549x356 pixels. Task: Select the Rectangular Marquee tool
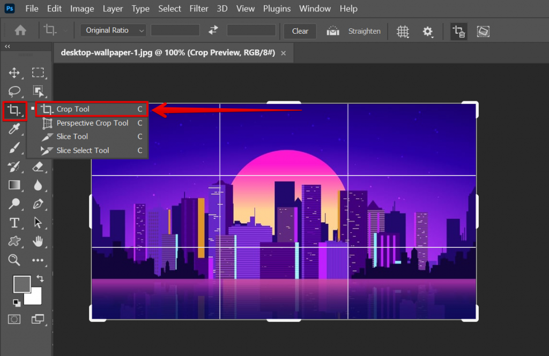click(38, 73)
